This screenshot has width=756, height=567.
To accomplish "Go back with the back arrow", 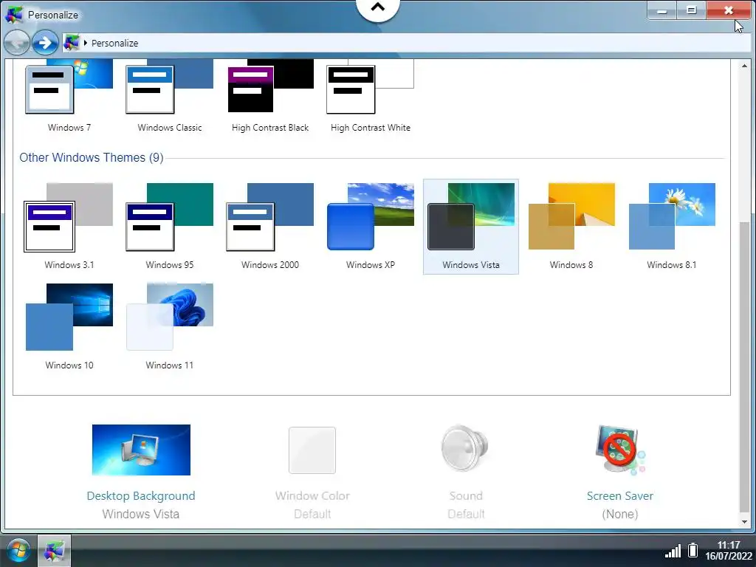I will (x=16, y=43).
